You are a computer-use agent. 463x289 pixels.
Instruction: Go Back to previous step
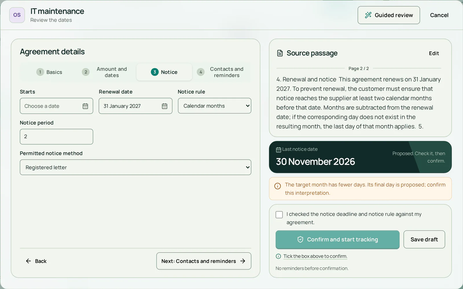pyautogui.click(x=36, y=261)
